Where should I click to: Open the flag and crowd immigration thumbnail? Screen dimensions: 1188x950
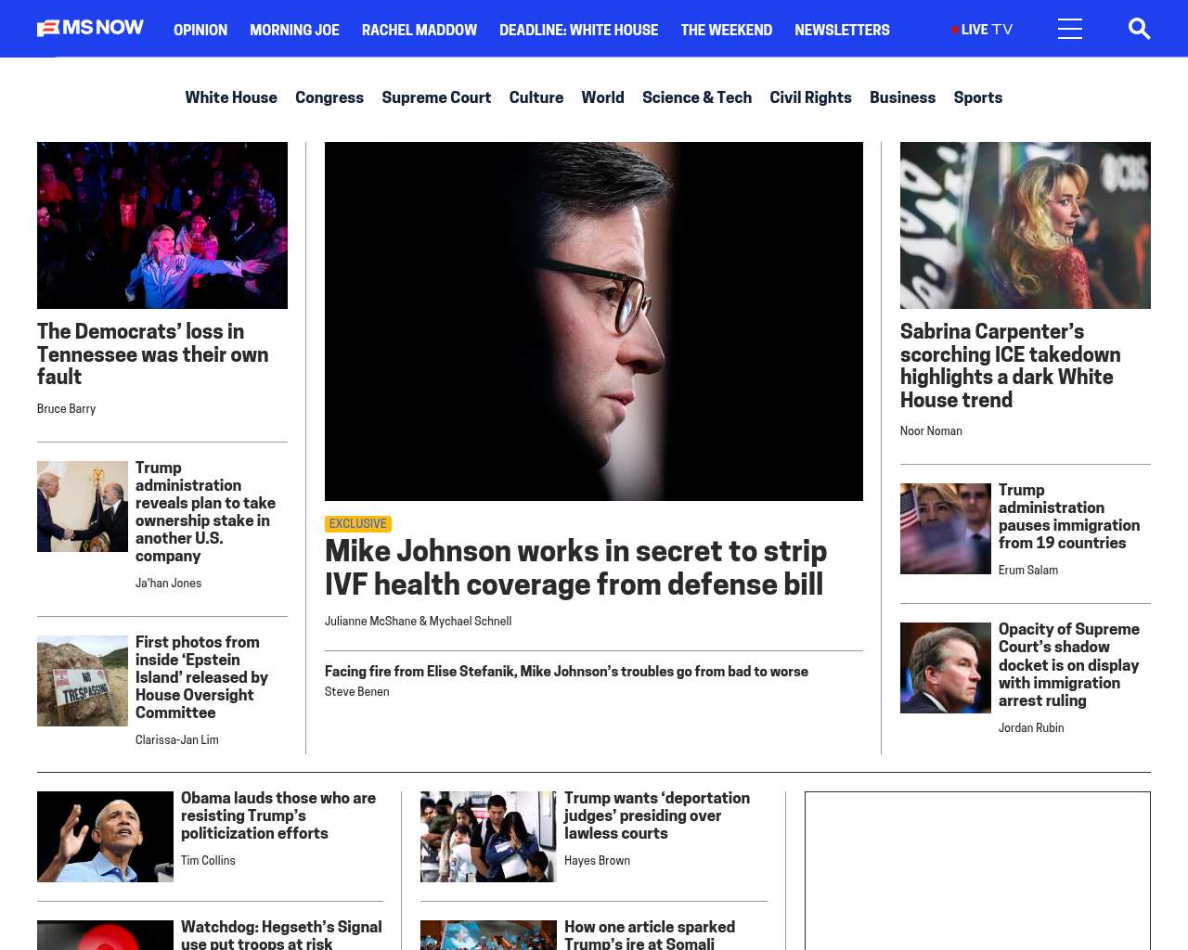946,529
